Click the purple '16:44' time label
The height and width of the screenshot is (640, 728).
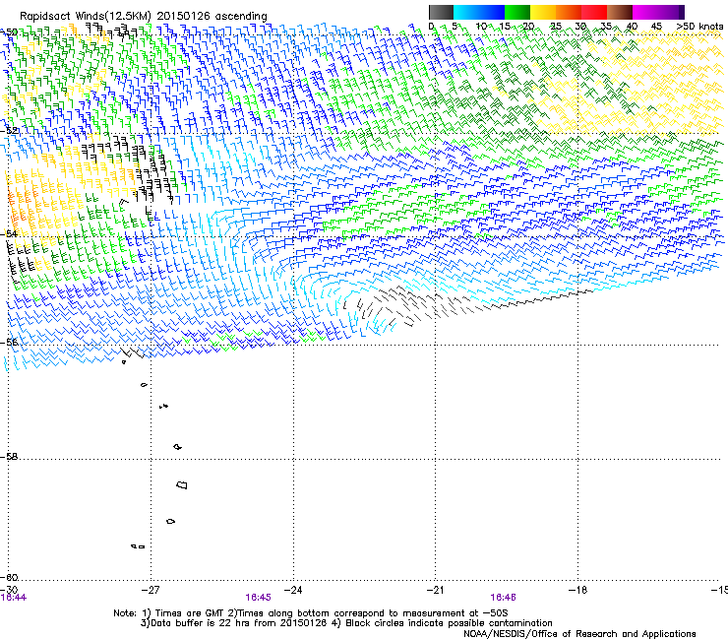tap(14, 598)
